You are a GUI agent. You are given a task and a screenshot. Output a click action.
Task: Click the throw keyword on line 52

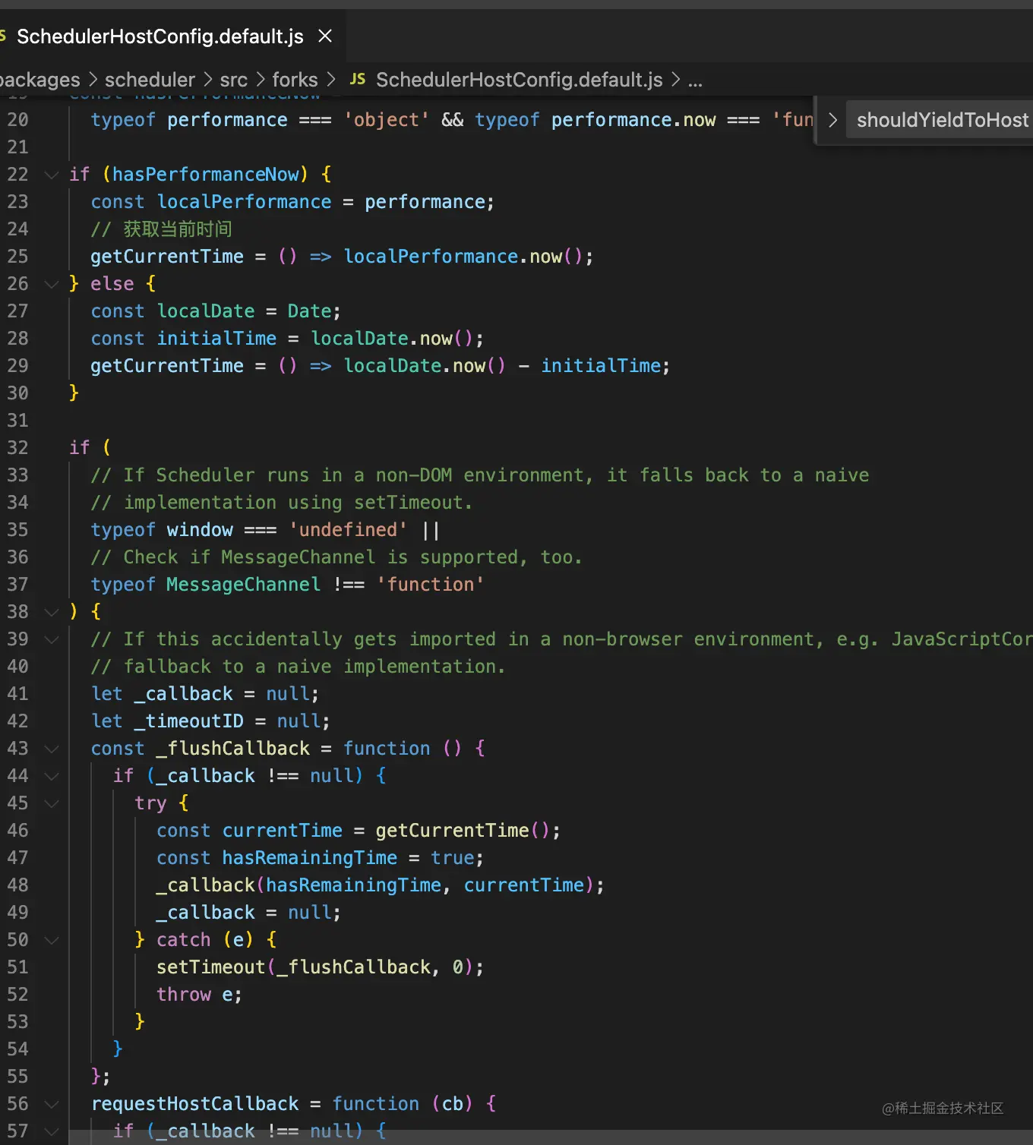[184, 995]
